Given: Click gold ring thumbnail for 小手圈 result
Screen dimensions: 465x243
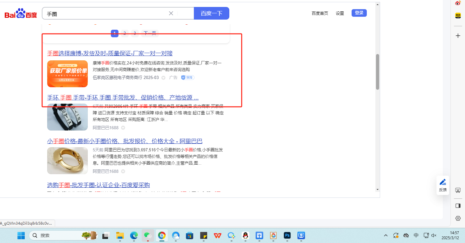Looking at the screenshot, I should (67, 161).
